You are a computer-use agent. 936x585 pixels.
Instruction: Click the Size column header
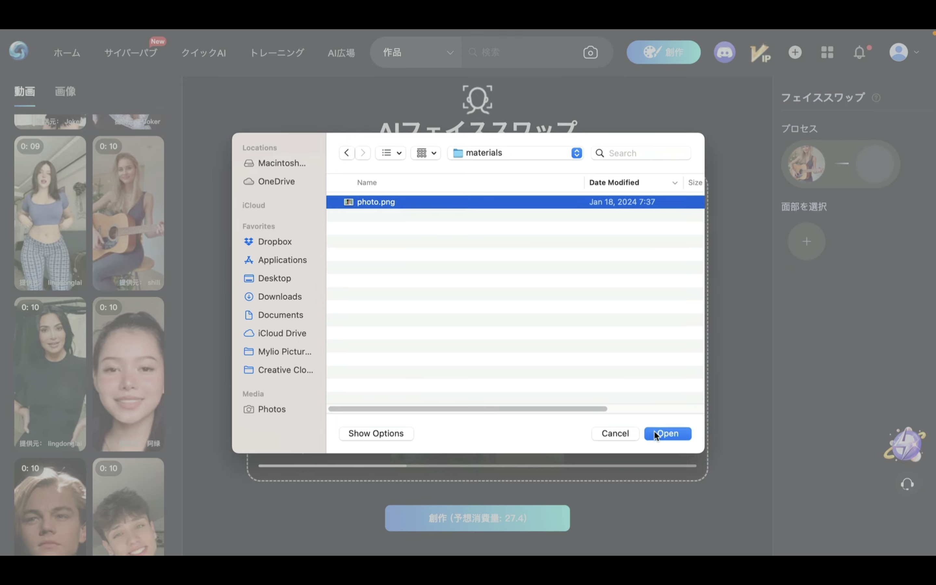tap(695, 183)
